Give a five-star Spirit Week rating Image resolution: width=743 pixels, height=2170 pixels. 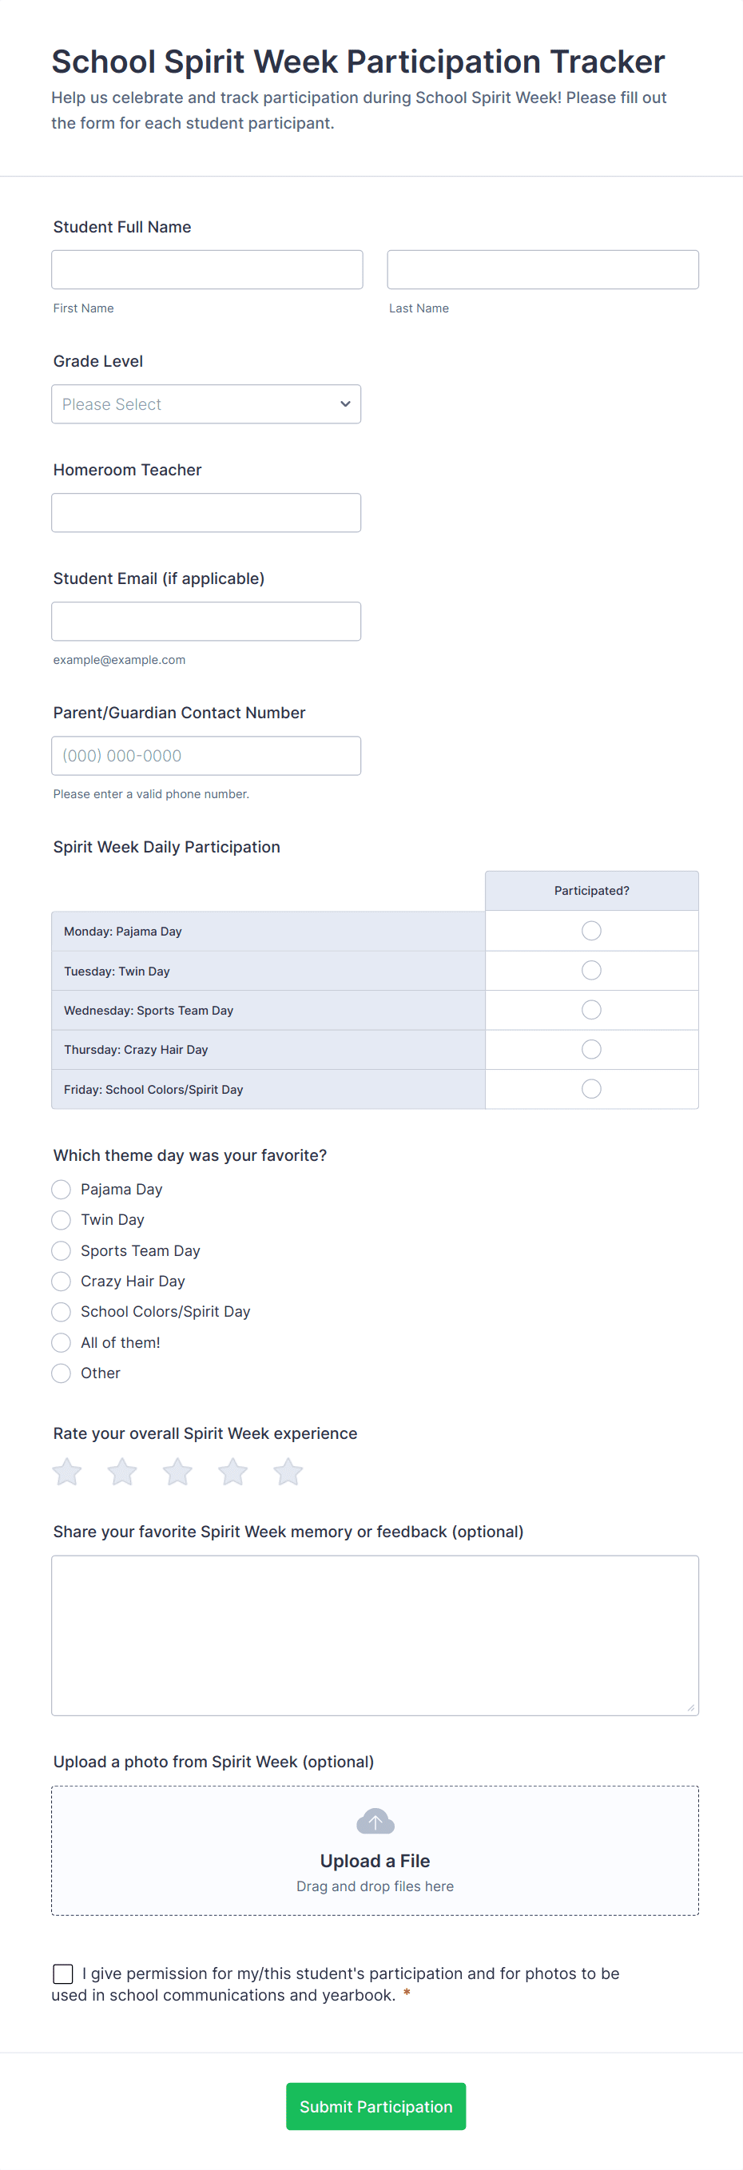288,1472
